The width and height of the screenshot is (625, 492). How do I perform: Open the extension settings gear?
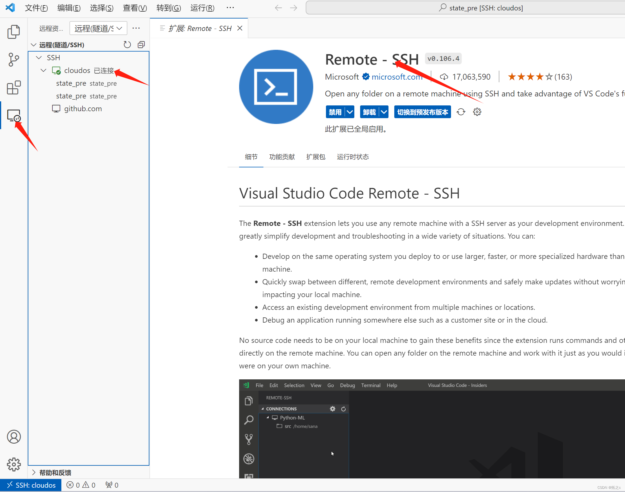(x=477, y=112)
